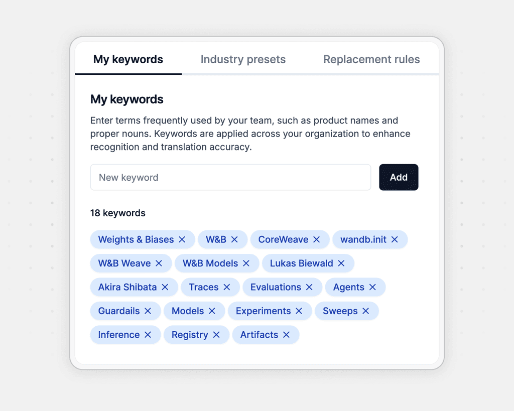Select the My keywords tab

(128, 60)
